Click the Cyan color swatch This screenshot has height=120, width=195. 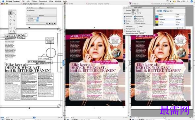tap(157, 17)
